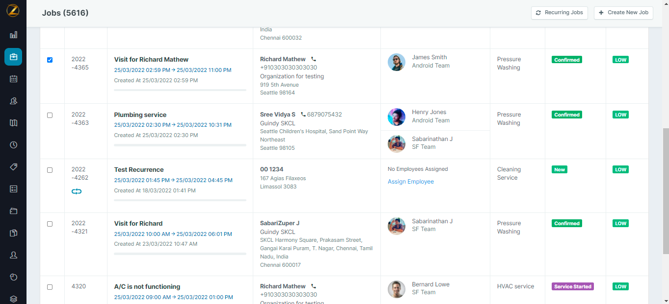
Task: Click the clock icon in sidebar
Action: click(x=13, y=145)
